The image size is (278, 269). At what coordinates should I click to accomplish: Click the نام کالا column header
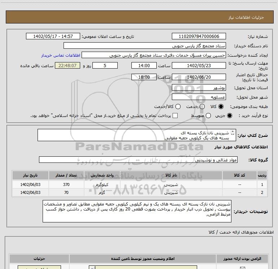pyautogui.click(x=171, y=175)
